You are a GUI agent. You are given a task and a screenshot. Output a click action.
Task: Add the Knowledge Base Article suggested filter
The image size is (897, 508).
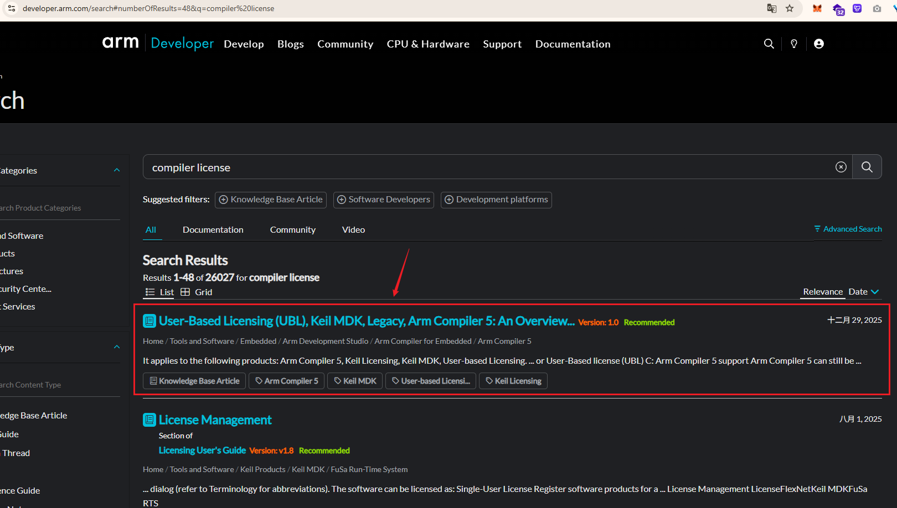[271, 200]
